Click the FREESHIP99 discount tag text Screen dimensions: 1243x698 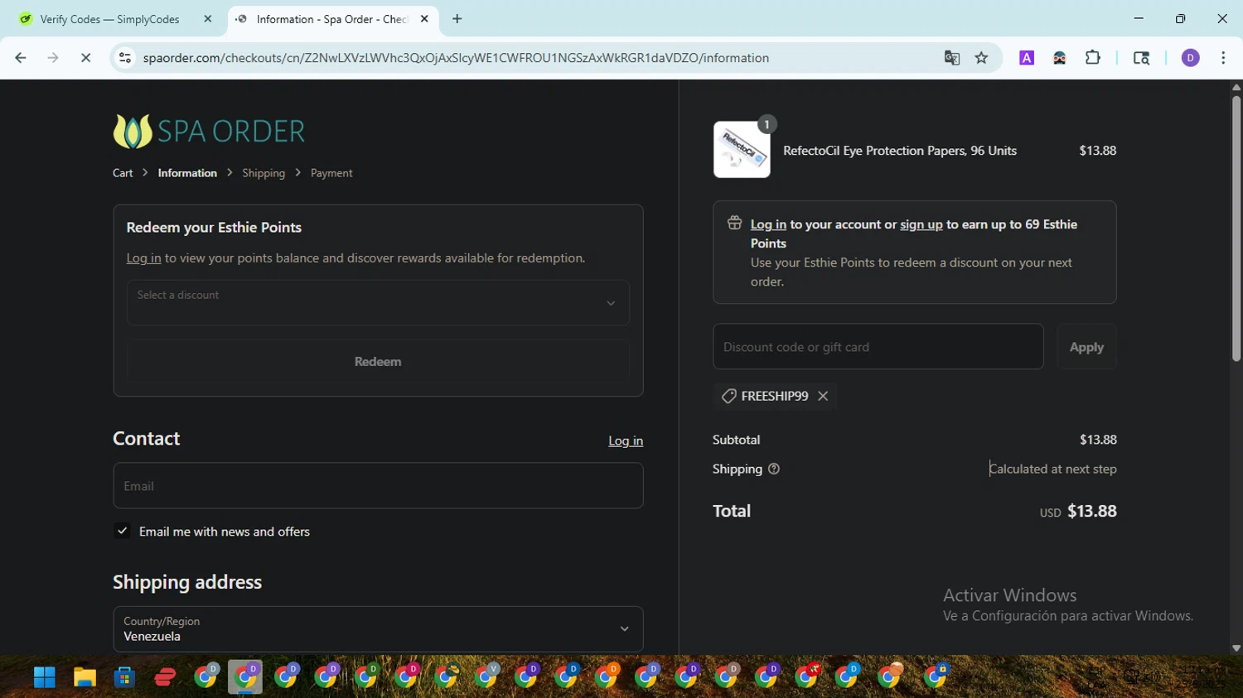775,396
